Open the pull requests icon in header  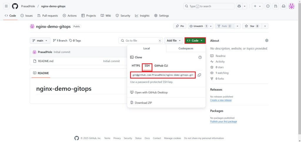[x=276, y=6]
